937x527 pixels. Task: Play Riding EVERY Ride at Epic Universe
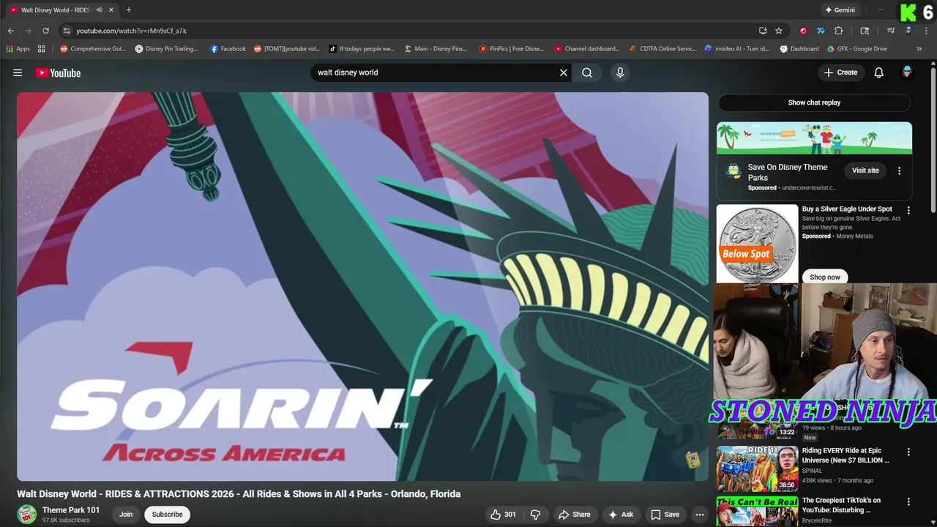[x=845, y=455]
